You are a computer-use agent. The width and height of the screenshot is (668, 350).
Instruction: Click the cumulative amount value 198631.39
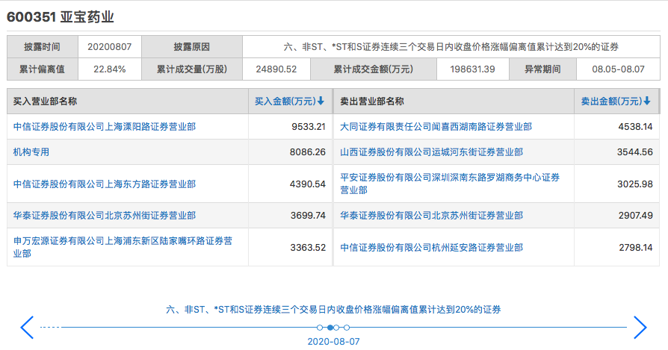point(472,69)
